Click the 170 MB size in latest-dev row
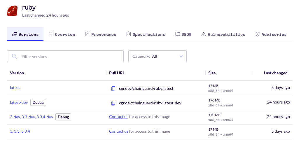Screen dimensions: 299x142 coord(214,100)
